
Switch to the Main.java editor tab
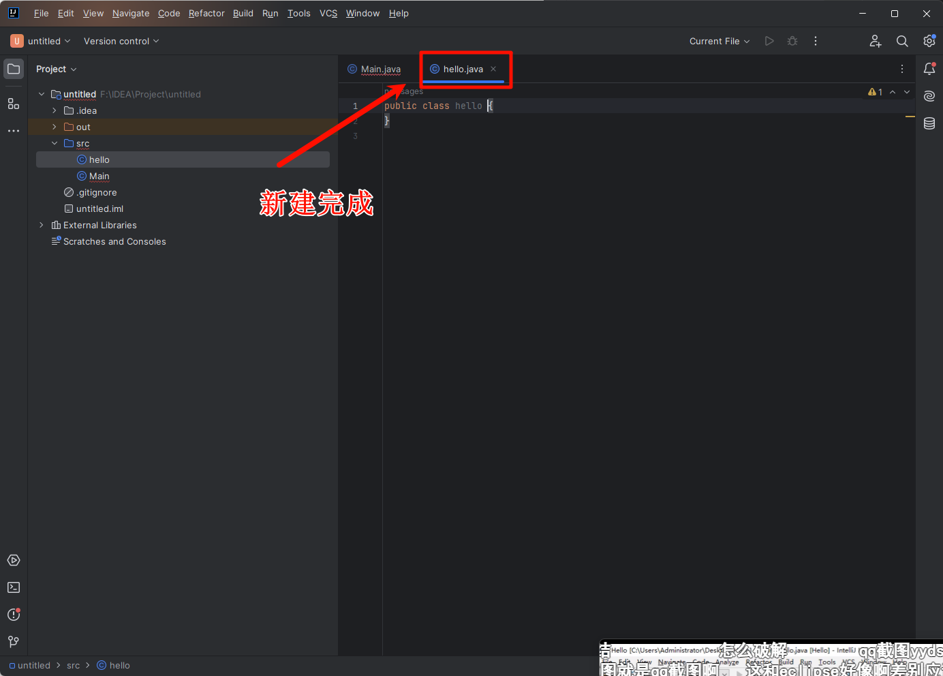pos(375,69)
